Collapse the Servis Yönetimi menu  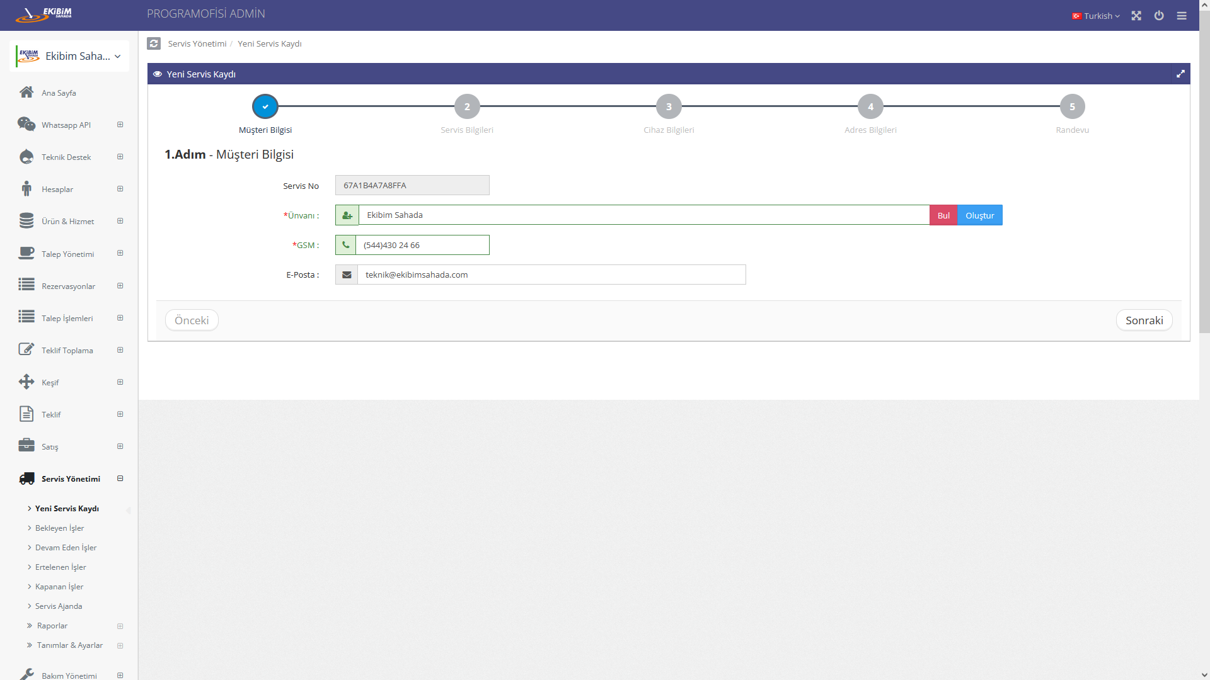120,479
